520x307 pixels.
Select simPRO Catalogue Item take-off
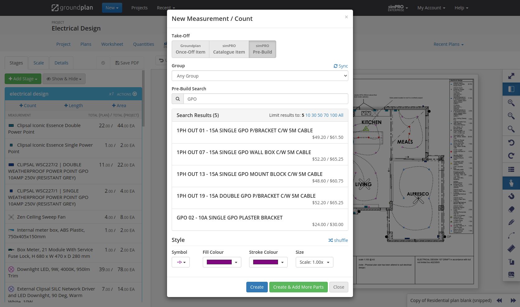tap(229, 49)
